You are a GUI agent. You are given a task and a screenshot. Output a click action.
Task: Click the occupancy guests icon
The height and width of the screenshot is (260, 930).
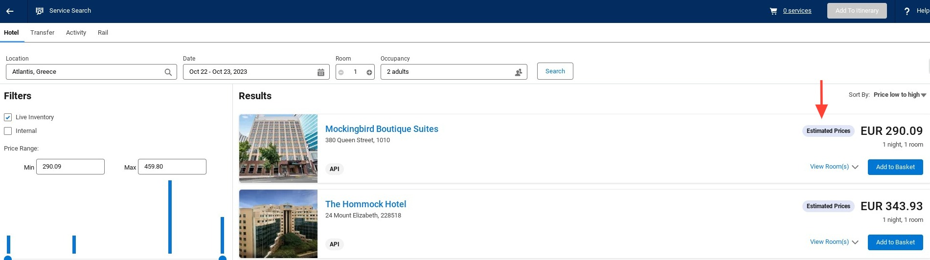[519, 72]
